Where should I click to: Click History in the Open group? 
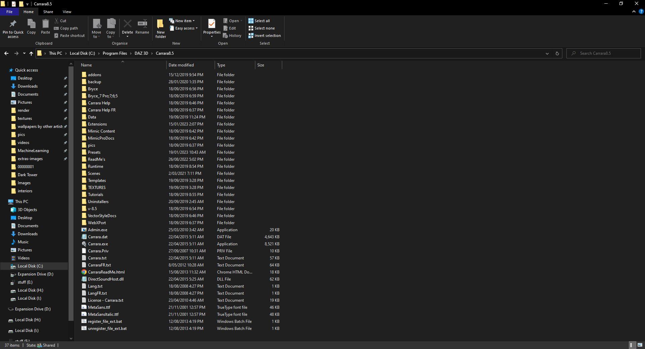[x=232, y=36]
